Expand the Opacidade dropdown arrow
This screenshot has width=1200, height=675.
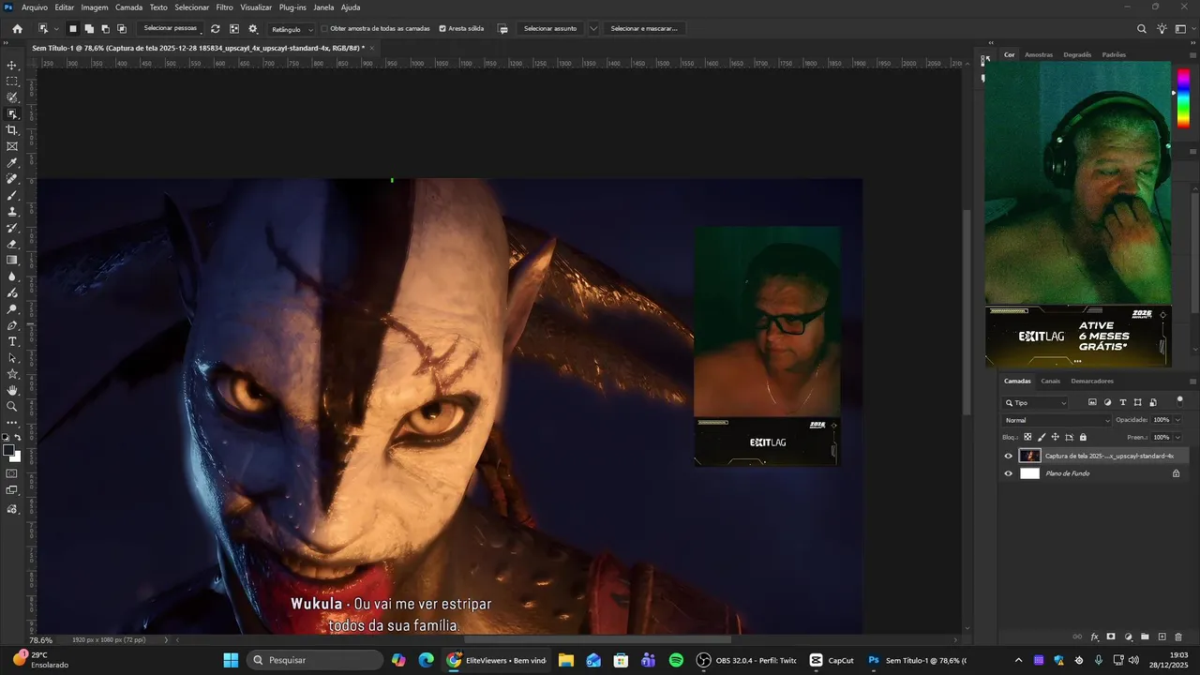(1177, 420)
